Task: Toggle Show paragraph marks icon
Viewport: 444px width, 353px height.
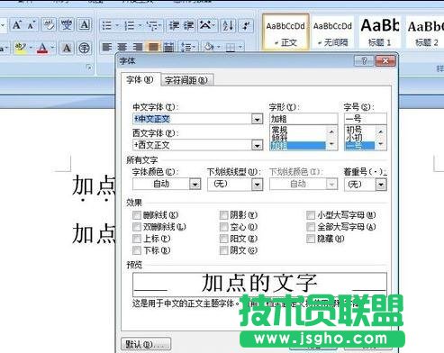Action: [246, 25]
